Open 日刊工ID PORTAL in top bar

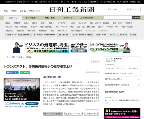click(11, 2)
